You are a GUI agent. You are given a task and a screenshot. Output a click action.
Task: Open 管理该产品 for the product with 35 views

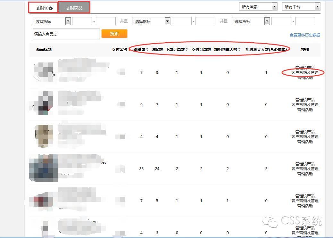pos(305,164)
